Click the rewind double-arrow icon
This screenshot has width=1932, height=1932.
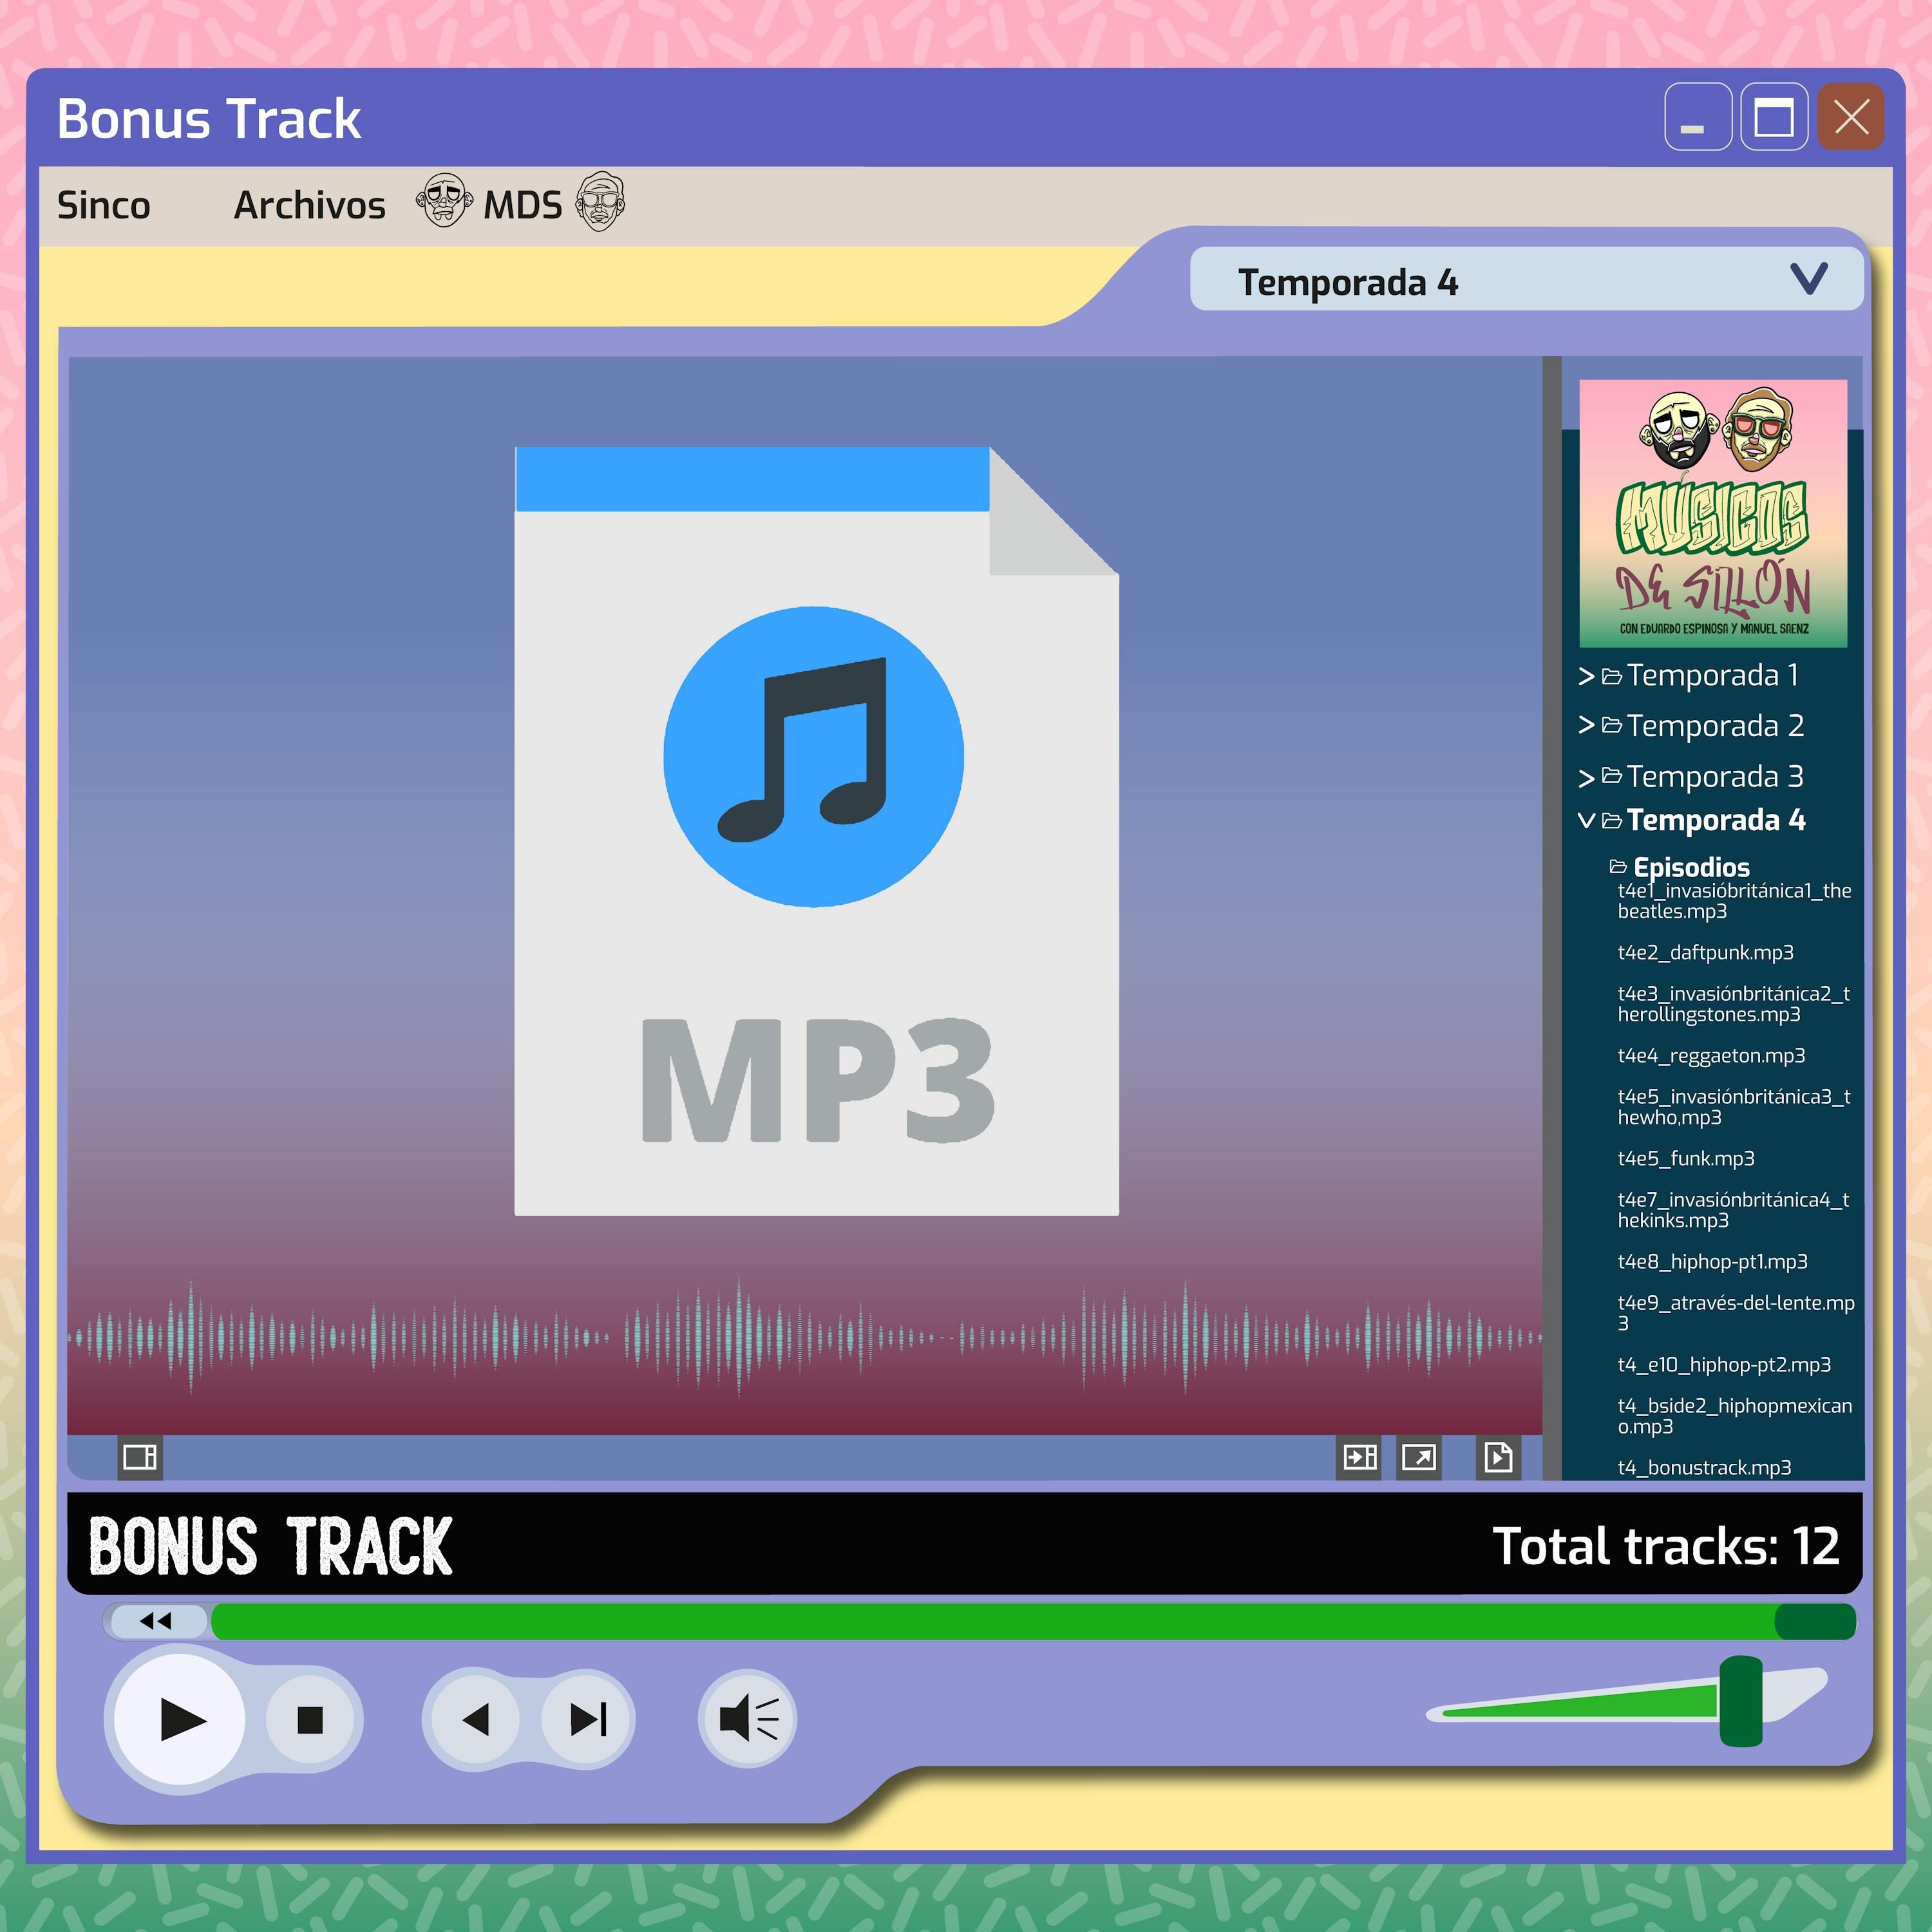tap(156, 1621)
